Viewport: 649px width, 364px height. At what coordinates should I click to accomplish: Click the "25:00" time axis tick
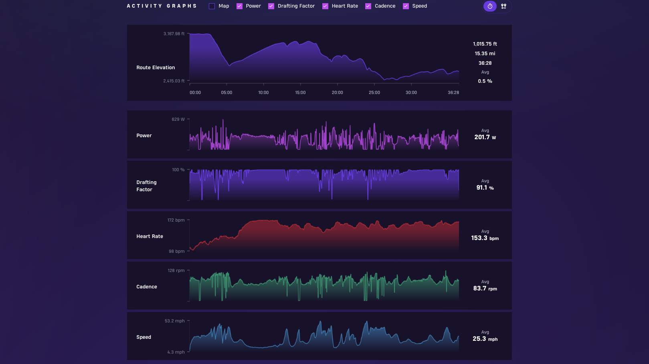pos(374,92)
